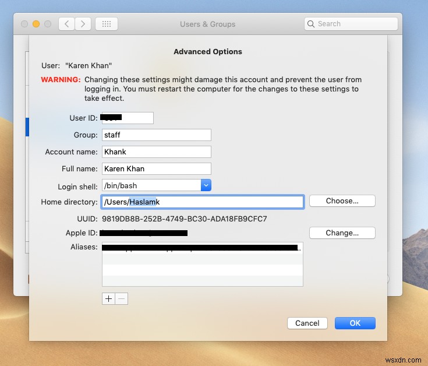Click the UUID value text

[x=185, y=219]
